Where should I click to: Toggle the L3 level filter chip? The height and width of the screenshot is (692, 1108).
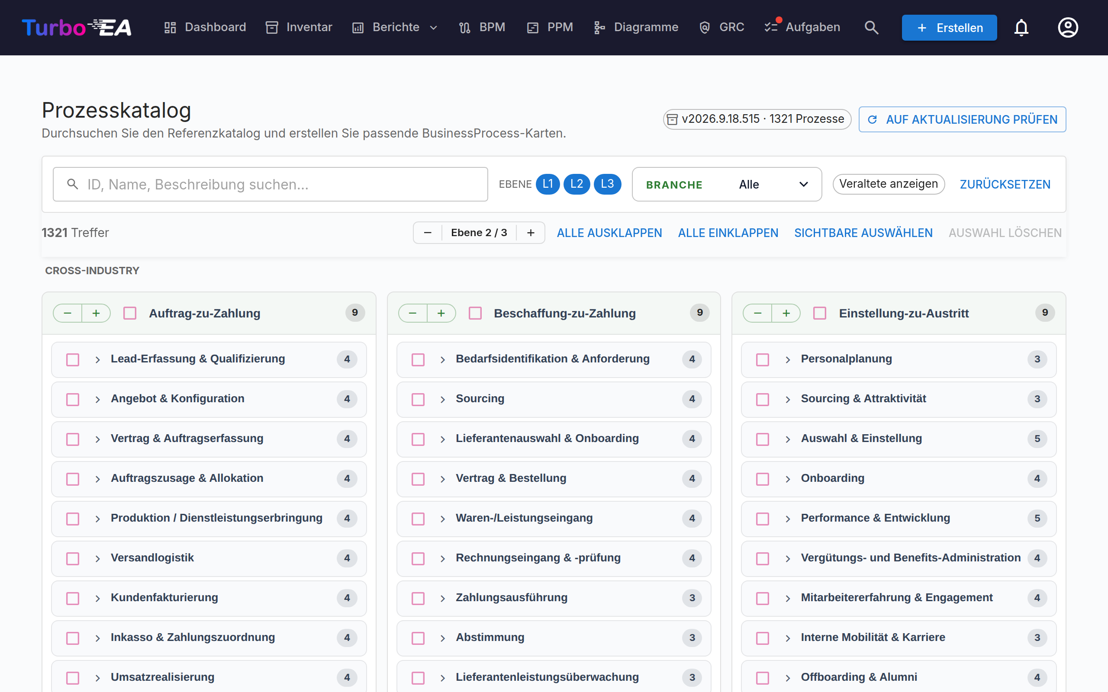point(607,184)
